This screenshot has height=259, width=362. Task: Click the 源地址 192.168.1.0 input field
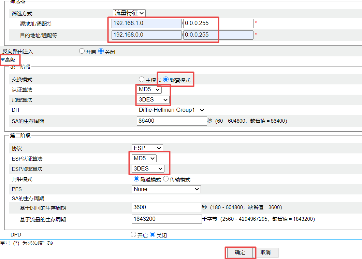[147, 24]
